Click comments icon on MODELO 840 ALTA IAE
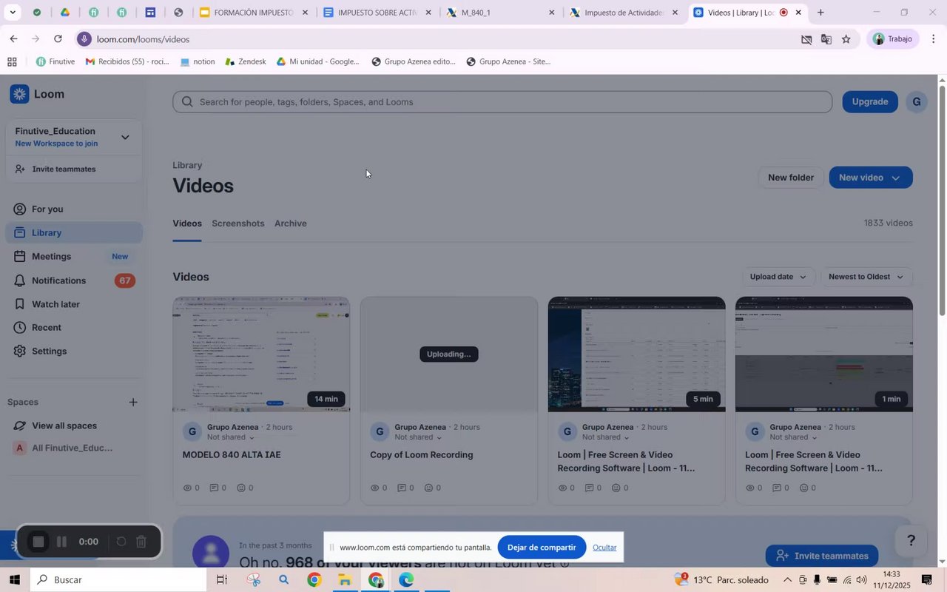 (x=215, y=488)
